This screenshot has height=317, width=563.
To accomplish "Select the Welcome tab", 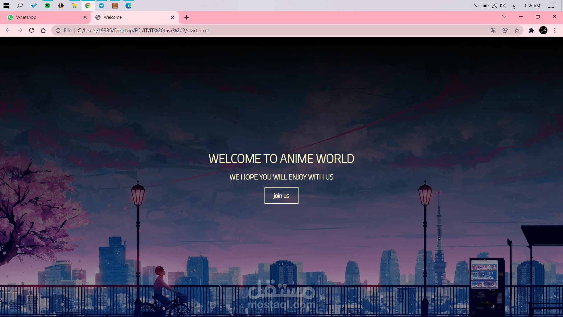I will click(134, 17).
